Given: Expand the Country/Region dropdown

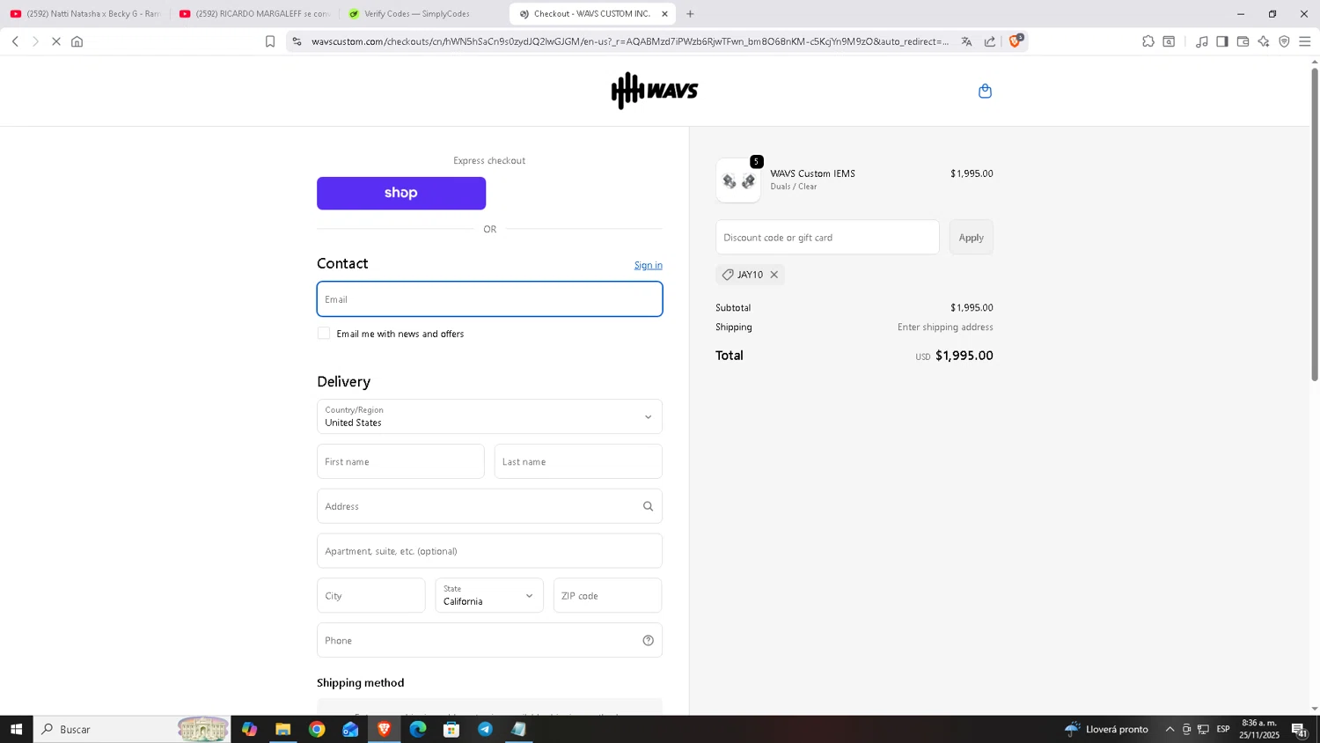Looking at the screenshot, I should (x=489, y=416).
